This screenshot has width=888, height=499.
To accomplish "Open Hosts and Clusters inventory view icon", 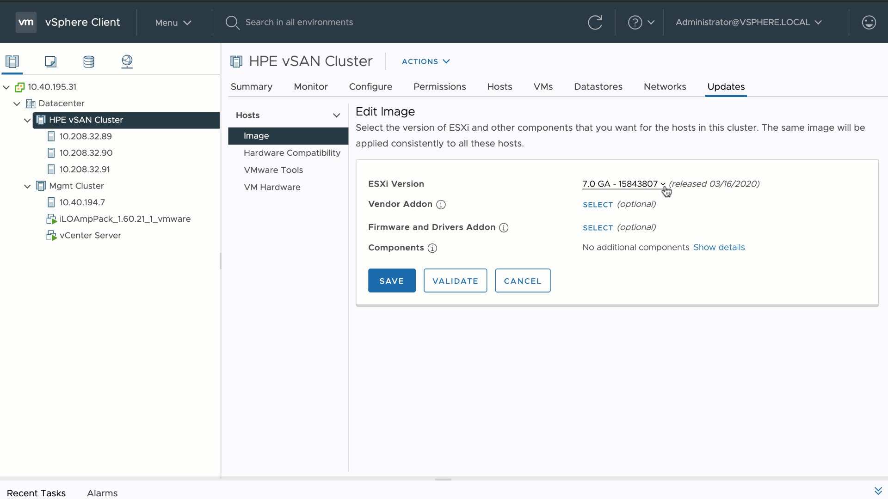I will [12, 61].
